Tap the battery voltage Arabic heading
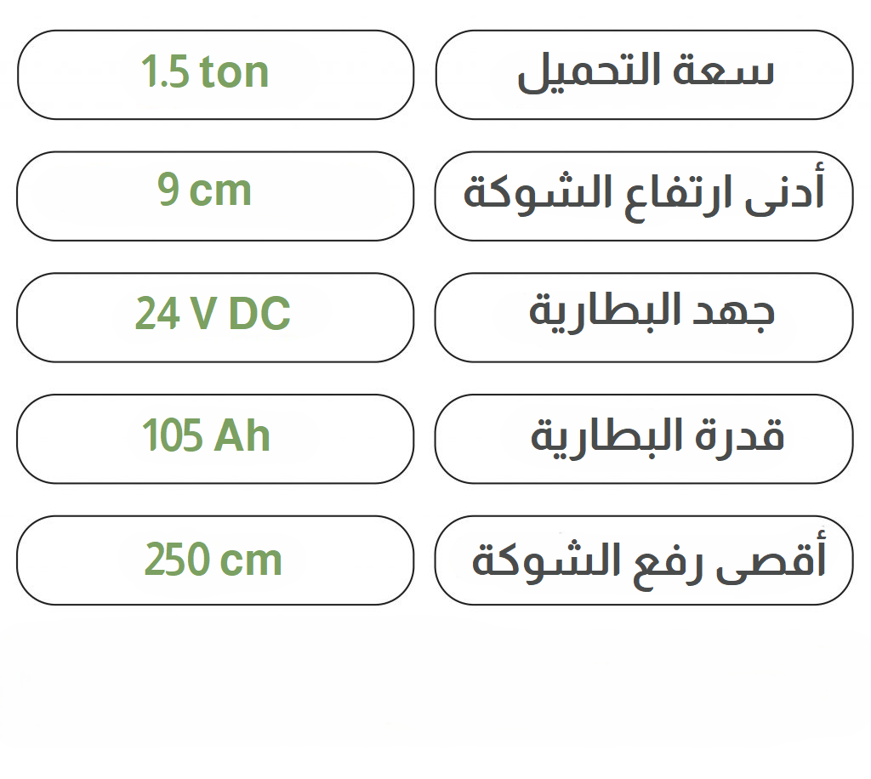871x779 pixels. [644, 317]
